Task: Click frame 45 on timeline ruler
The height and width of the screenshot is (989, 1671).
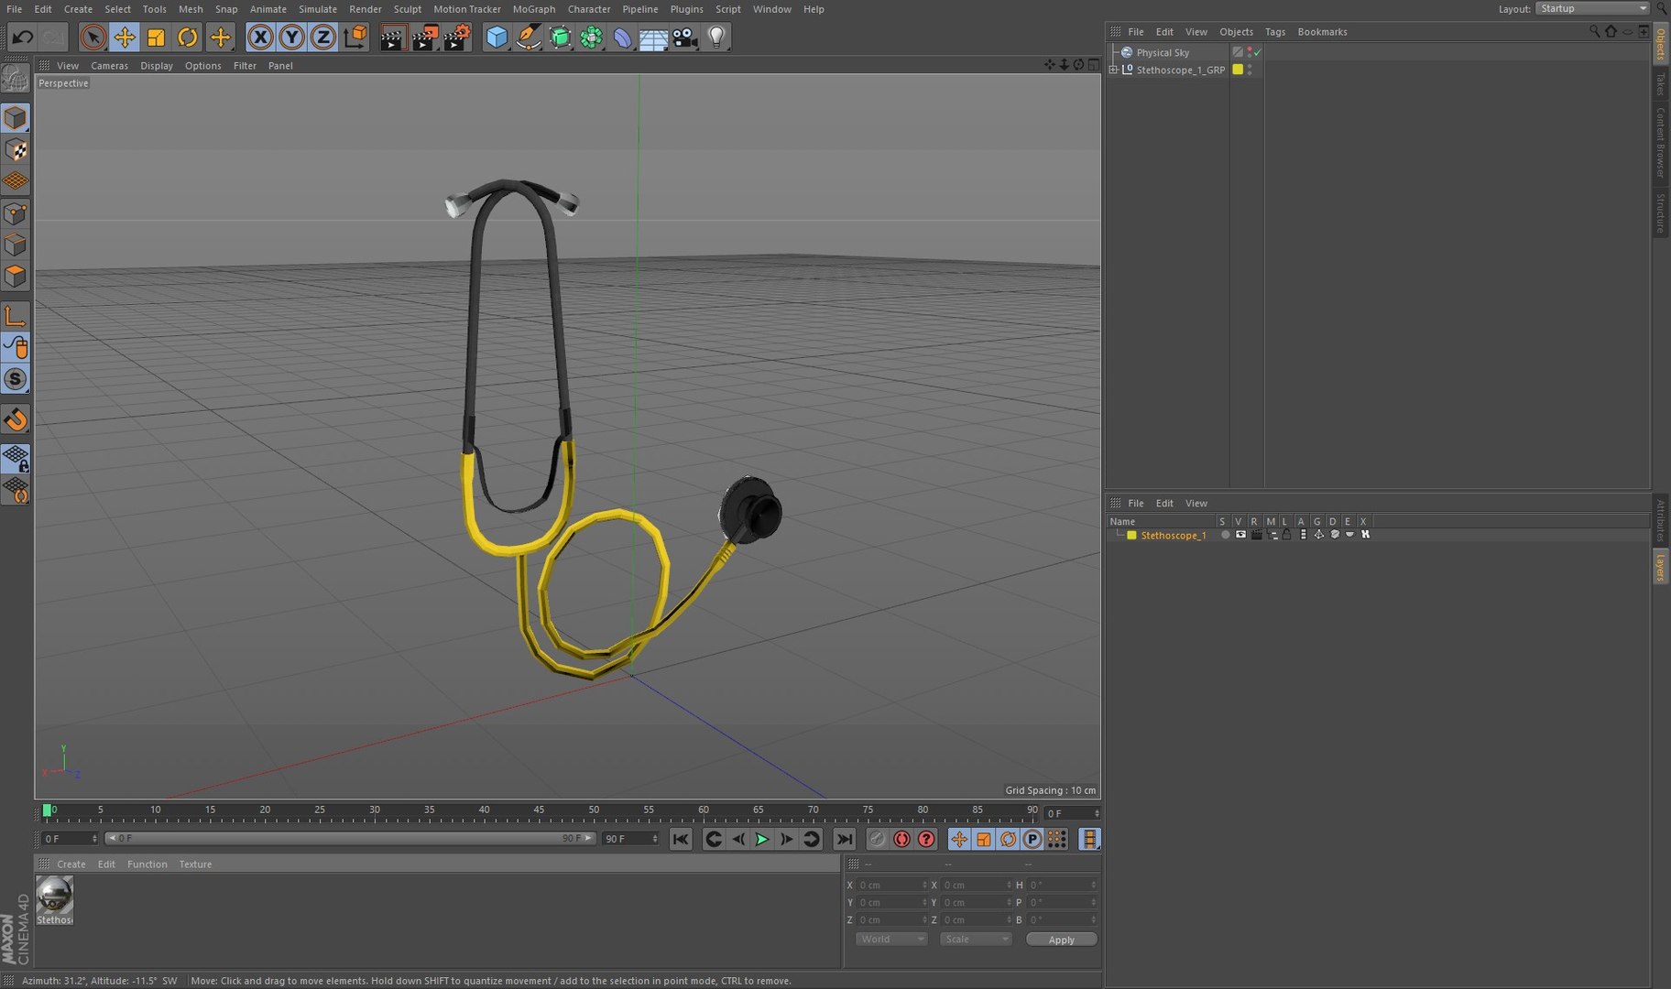Action: [539, 811]
